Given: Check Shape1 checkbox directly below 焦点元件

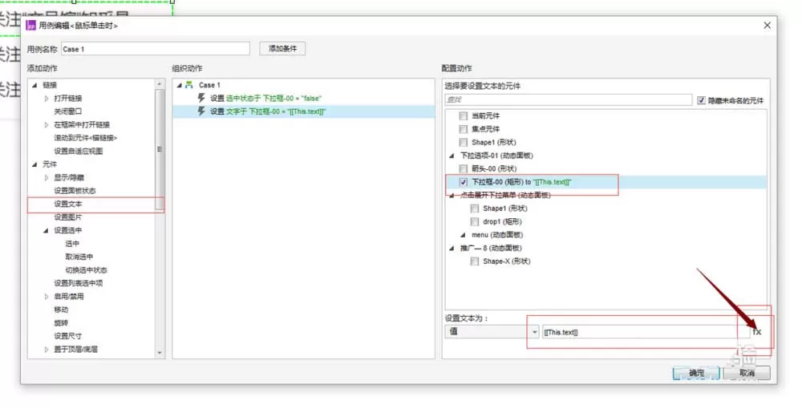Looking at the screenshot, I should [464, 142].
